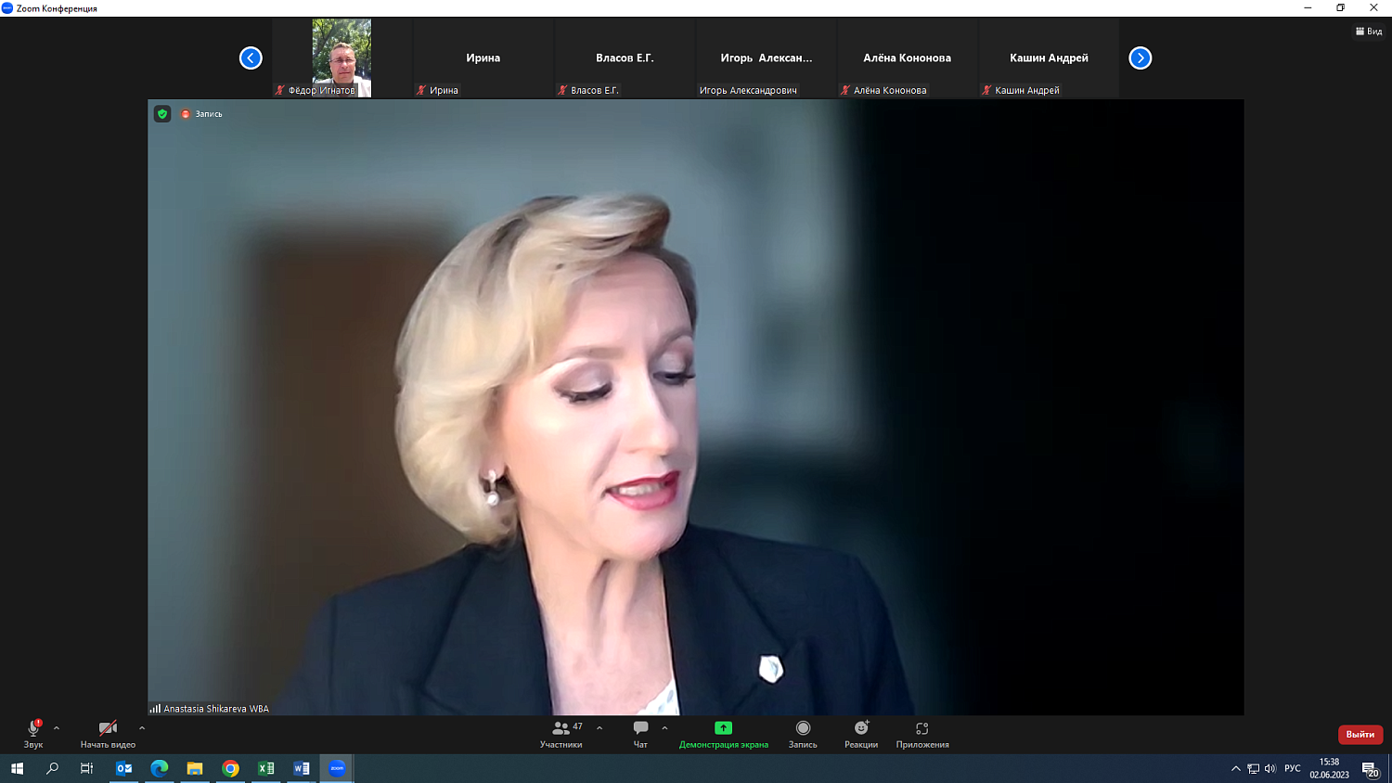The width and height of the screenshot is (1392, 783).
Task: Open the Participants panel
Action: click(561, 734)
